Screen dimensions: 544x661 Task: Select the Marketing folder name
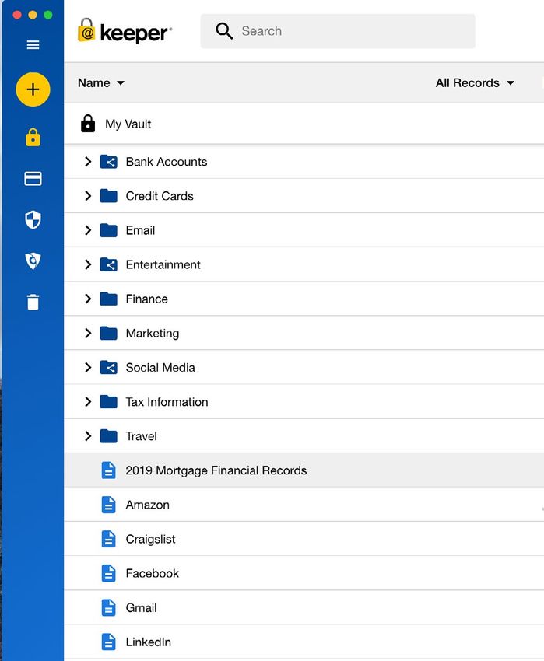(x=153, y=334)
